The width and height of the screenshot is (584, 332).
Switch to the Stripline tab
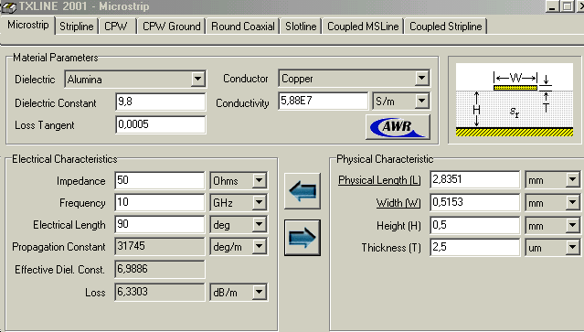pyautogui.click(x=77, y=27)
